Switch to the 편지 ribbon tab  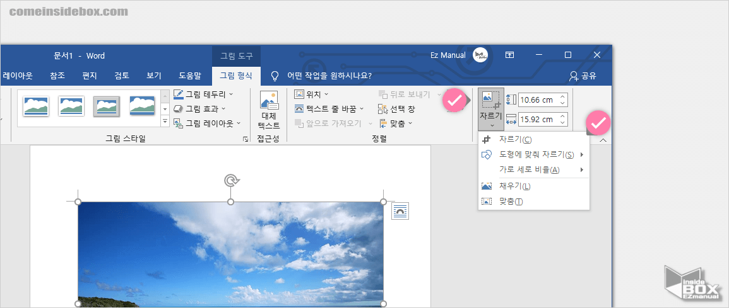tap(90, 76)
